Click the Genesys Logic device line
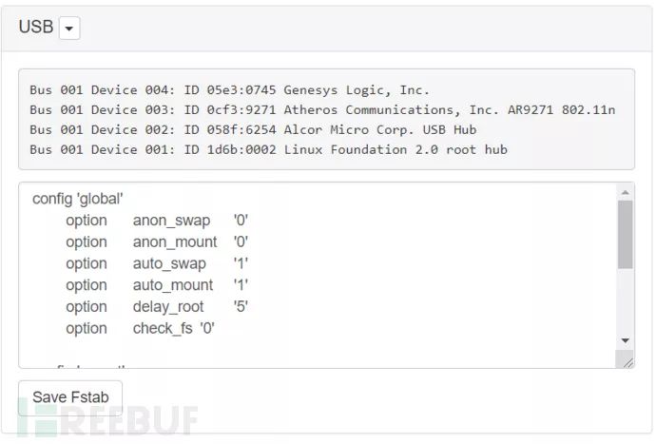656x444 pixels. coord(229,90)
